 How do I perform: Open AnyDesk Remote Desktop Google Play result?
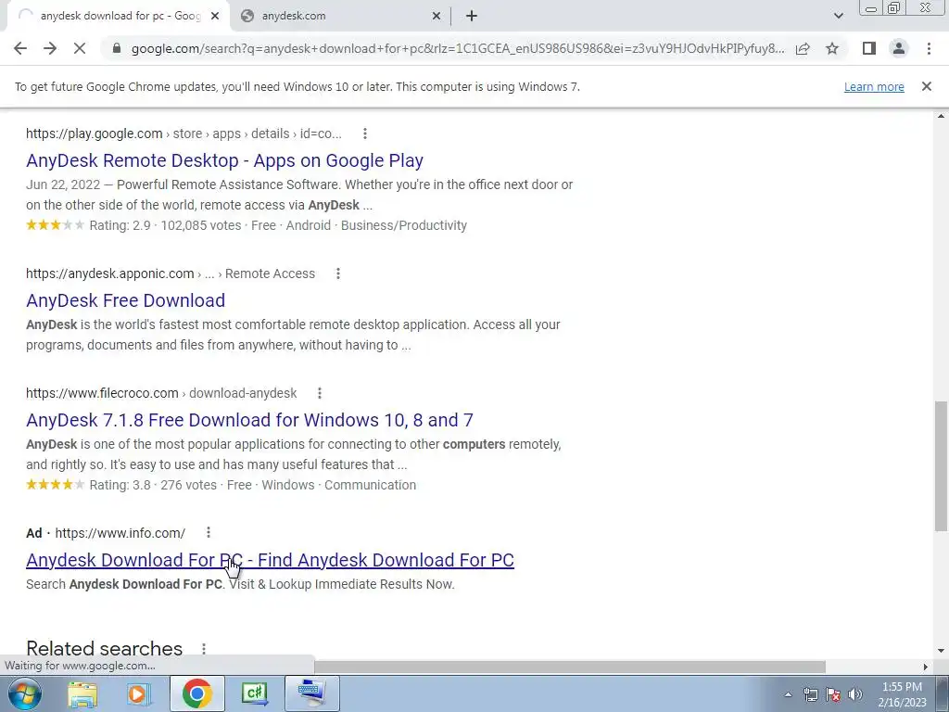point(224,160)
